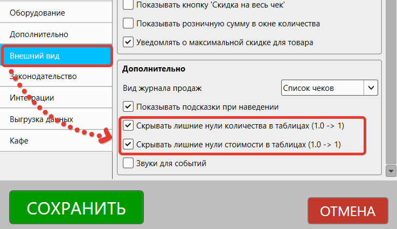Click the 'Список чеков' combo box field
The width and height of the screenshot is (397, 229).
(322, 87)
